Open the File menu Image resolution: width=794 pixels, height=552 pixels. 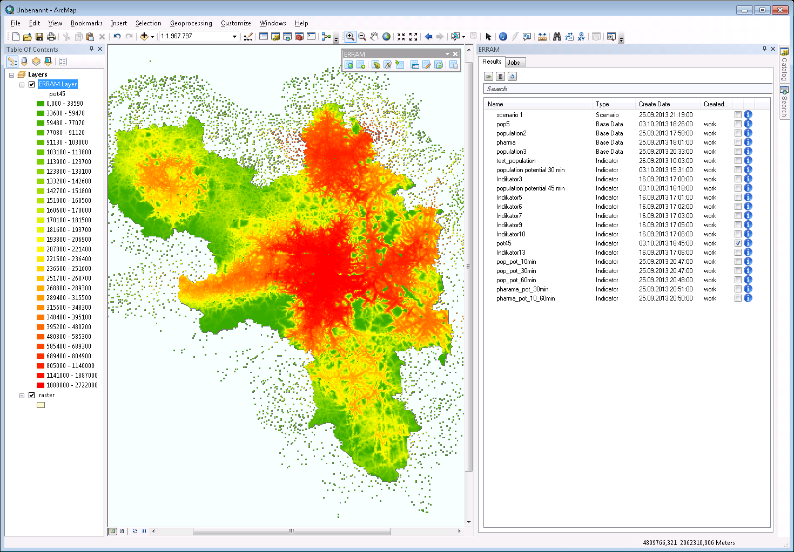point(16,23)
